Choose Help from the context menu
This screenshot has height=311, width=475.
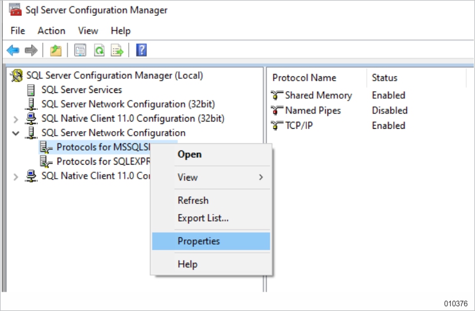211,264
